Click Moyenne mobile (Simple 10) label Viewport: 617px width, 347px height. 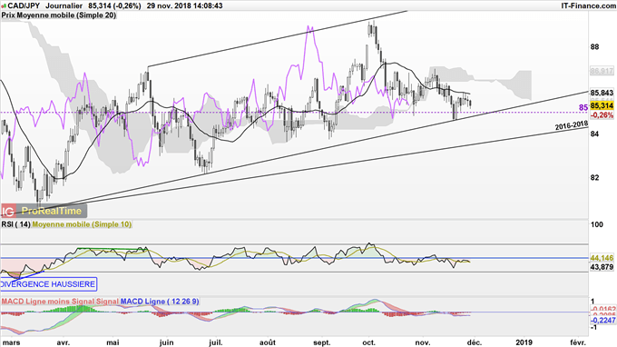coord(82,224)
